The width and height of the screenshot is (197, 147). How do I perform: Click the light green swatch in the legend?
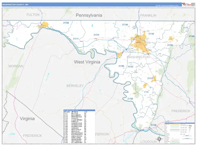(175, 126)
